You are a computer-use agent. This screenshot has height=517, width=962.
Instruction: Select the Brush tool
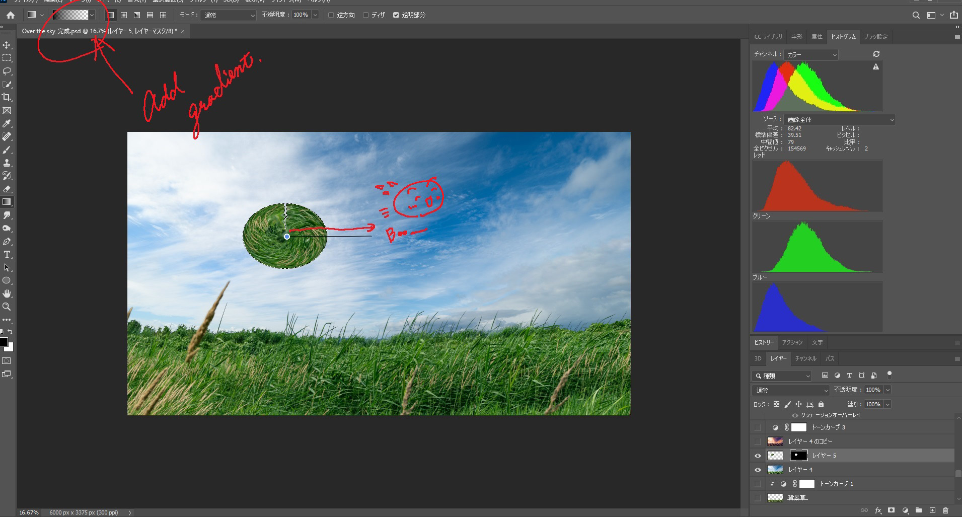click(7, 150)
